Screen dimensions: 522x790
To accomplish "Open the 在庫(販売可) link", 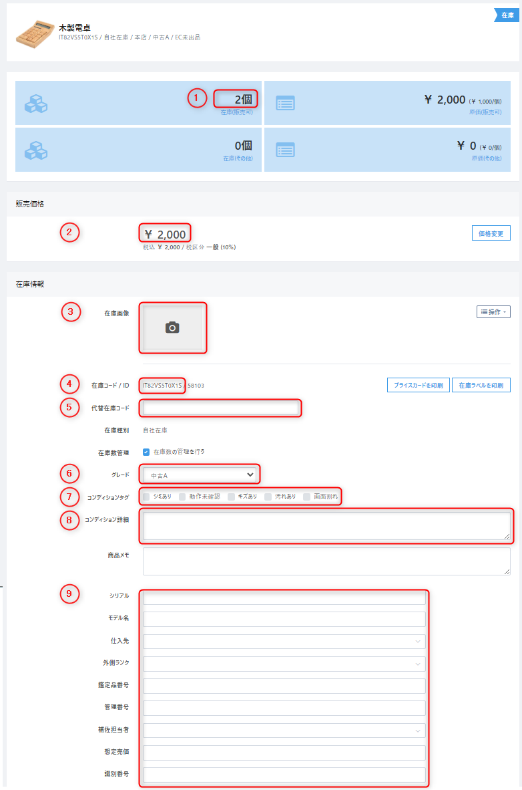I will click(x=236, y=112).
